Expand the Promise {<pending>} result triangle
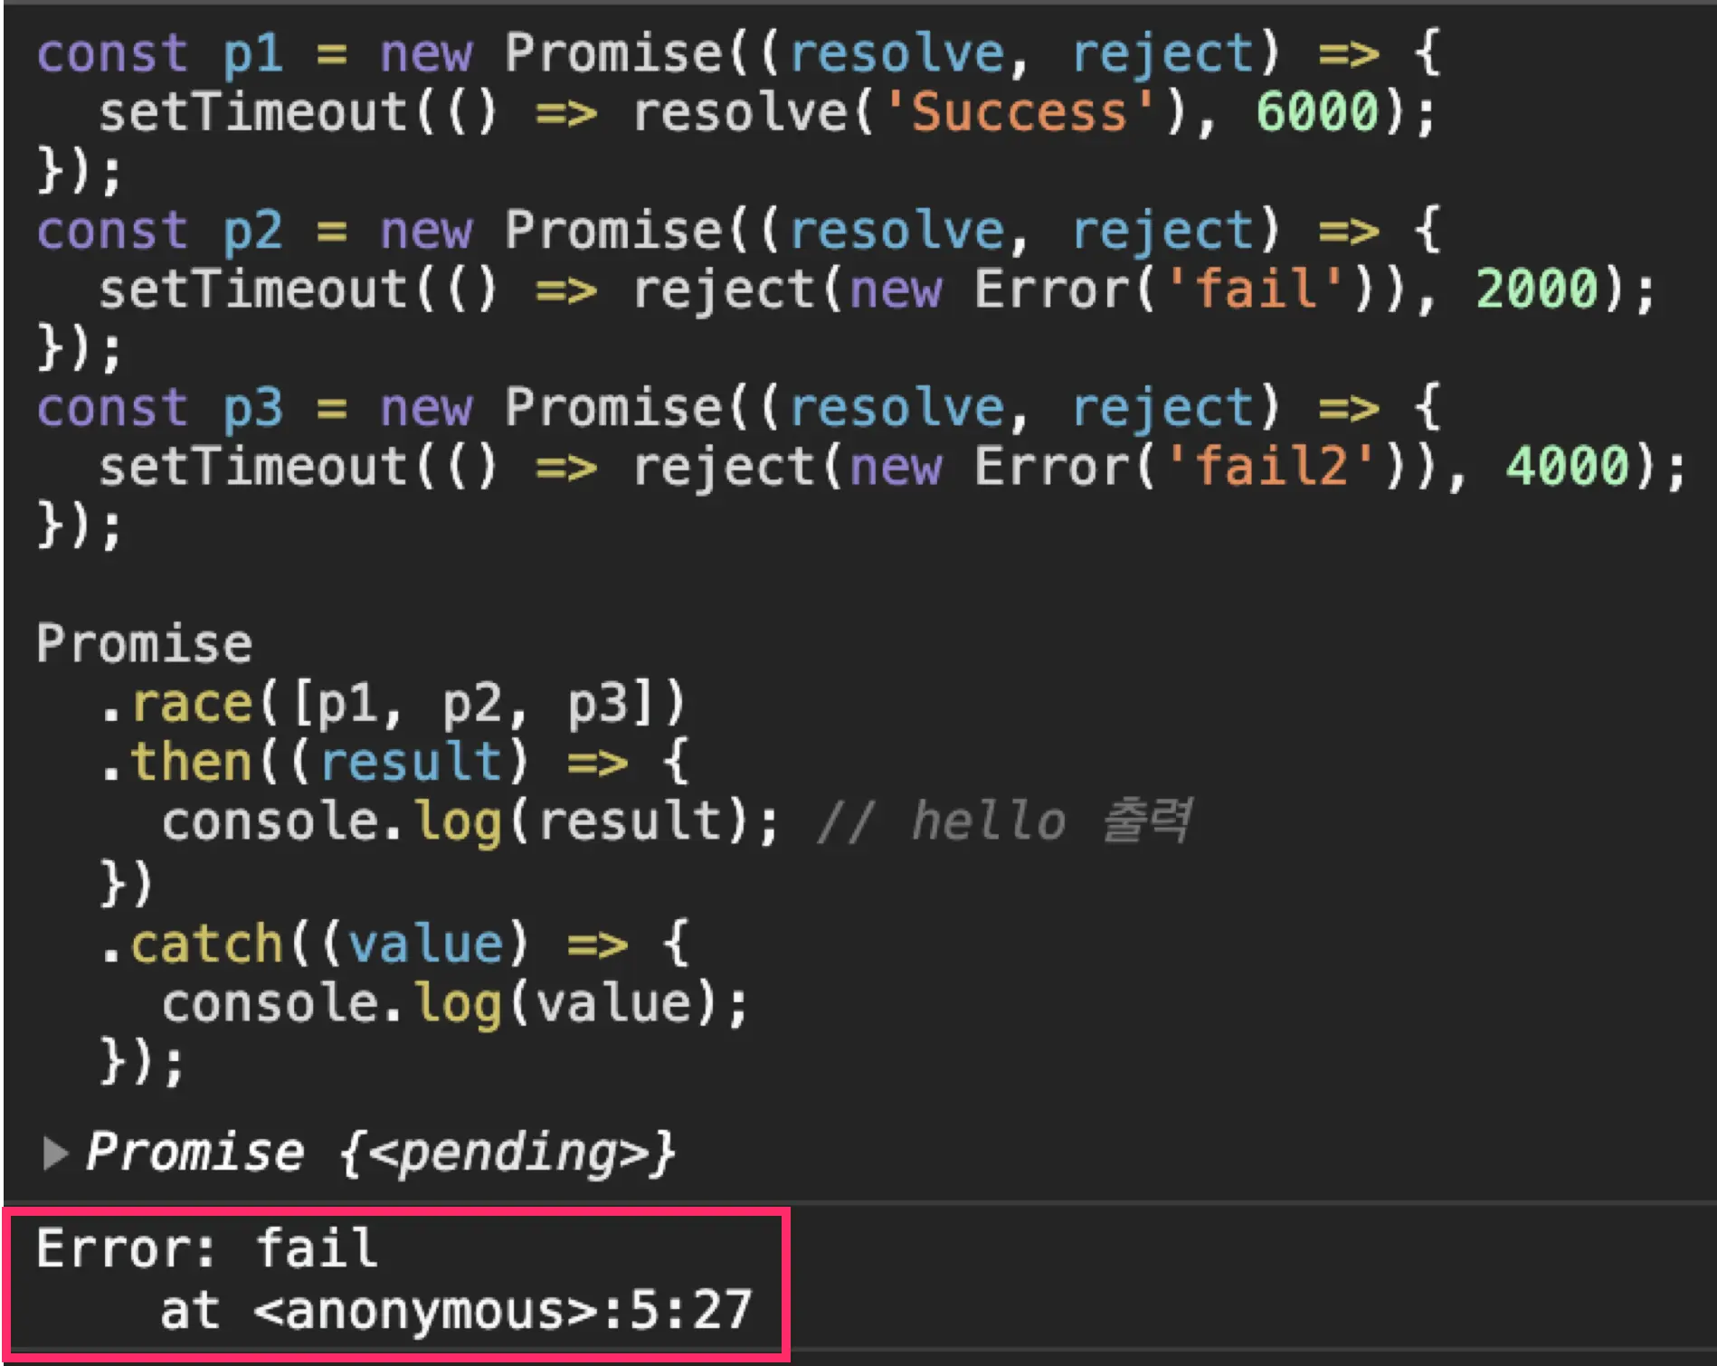Image resolution: width=1717 pixels, height=1366 pixels. (x=55, y=1153)
